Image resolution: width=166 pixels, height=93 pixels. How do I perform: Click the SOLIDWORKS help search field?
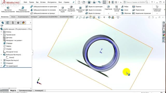[x=135, y=2]
